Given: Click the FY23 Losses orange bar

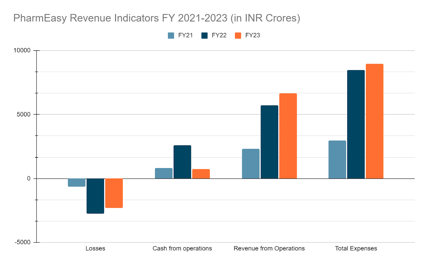Looking at the screenshot, I should point(114,193).
